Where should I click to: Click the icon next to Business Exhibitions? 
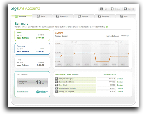click(56, 82)
